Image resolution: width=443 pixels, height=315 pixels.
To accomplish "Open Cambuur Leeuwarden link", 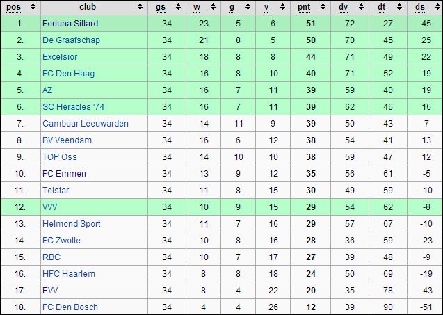I will click(86, 124).
